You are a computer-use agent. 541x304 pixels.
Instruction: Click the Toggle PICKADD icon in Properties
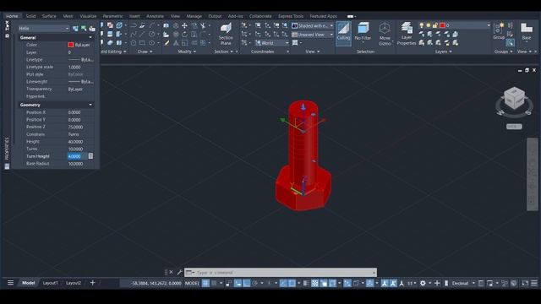pos(75,28)
